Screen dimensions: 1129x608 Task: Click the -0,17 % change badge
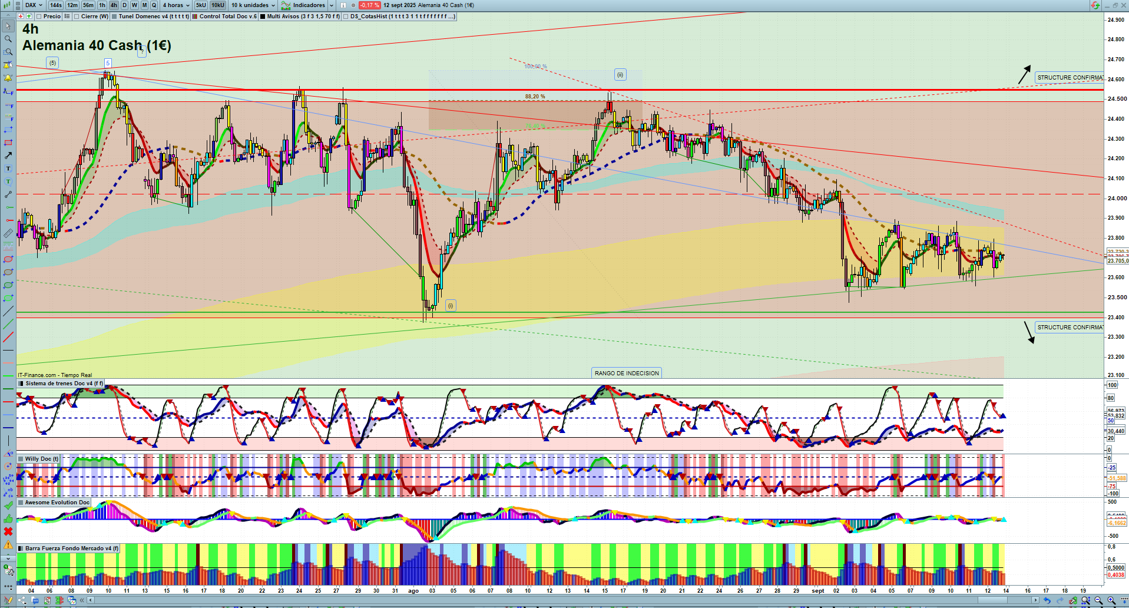pyautogui.click(x=370, y=5)
